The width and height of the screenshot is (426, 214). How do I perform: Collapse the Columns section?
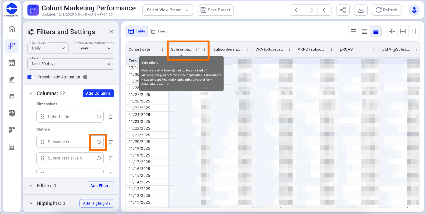pos(31,93)
